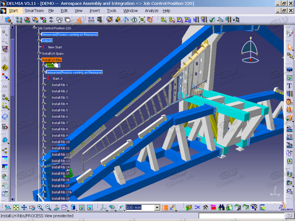Open the 100 mm step size dropdown
295x221 pixels.
pyautogui.click(x=157, y=207)
